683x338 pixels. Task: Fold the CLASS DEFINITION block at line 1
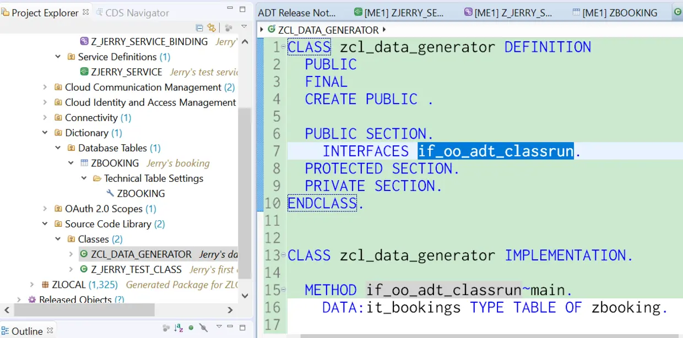(x=283, y=46)
